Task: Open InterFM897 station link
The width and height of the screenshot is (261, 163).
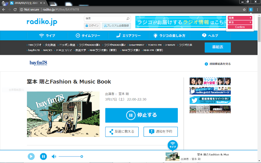Action: pyautogui.click(x=137, y=45)
